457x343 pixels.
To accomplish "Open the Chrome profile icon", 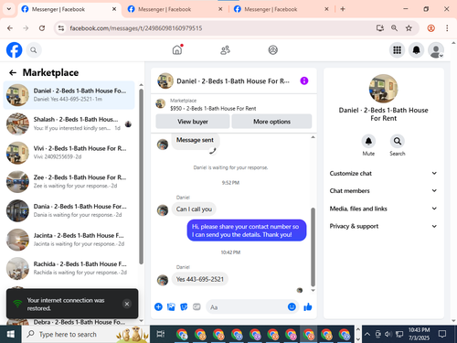I will click(430, 28).
